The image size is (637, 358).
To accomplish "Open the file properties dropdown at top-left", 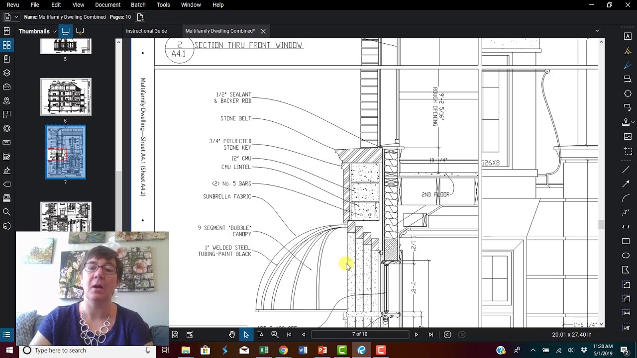I will (10, 17).
